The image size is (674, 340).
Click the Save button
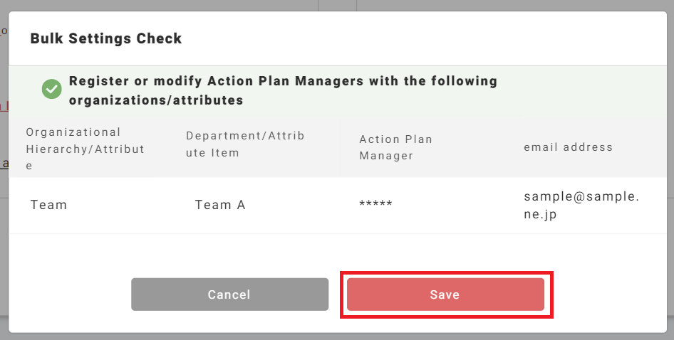445,294
